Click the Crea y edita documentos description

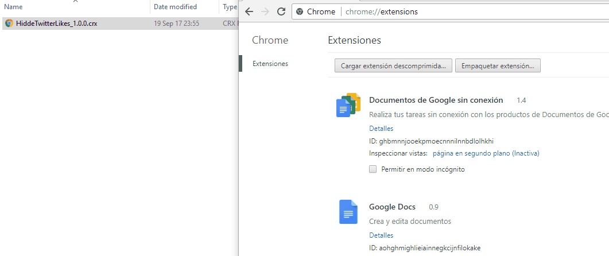tap(410, 222)
